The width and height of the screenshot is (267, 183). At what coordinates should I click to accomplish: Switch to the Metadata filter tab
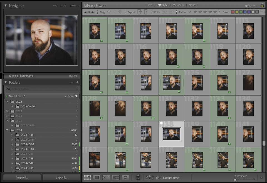[178, 5]
